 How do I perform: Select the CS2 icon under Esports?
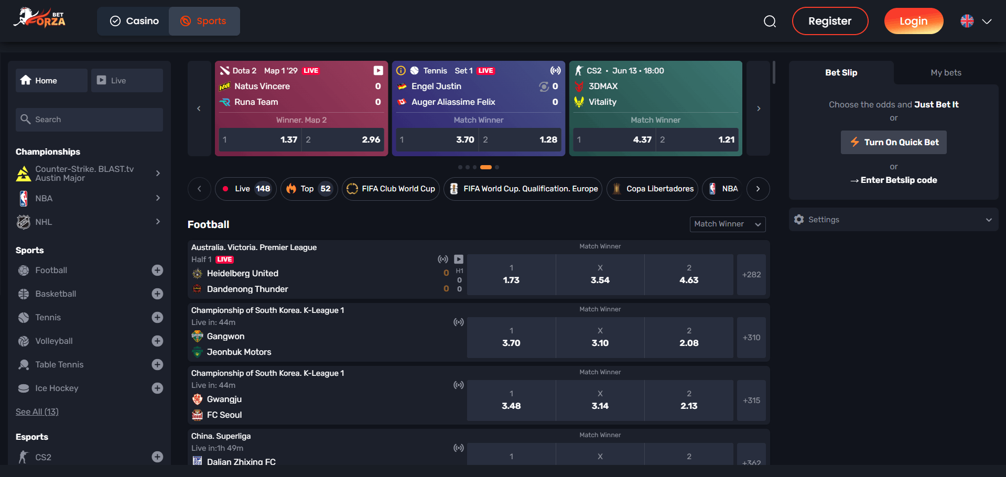click(24, 457)
